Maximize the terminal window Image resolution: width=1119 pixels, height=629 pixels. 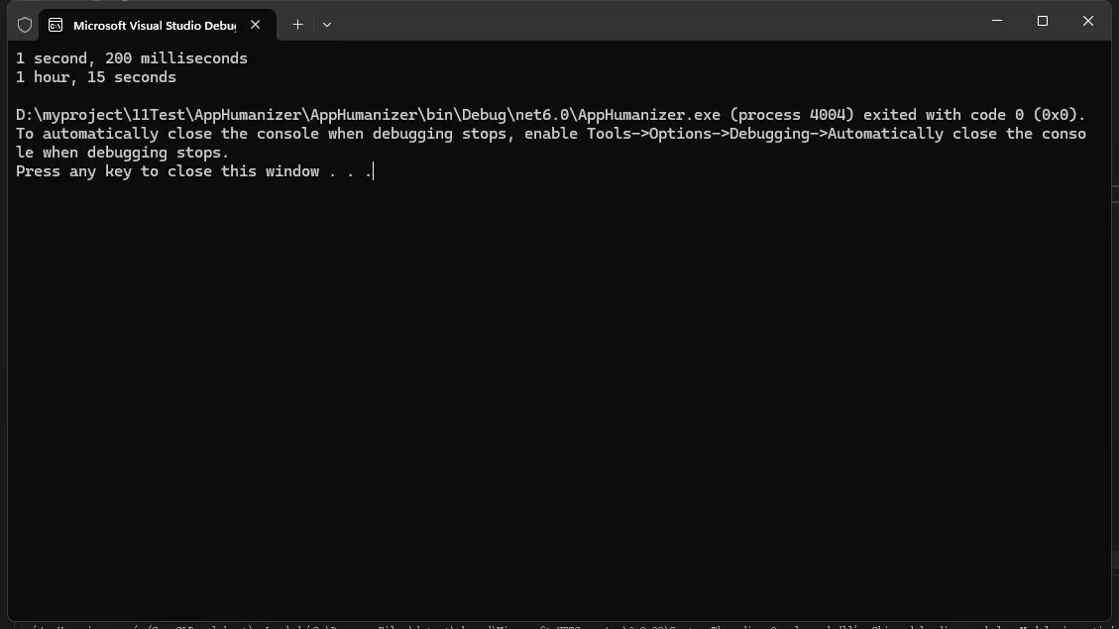pos(1043,21)
